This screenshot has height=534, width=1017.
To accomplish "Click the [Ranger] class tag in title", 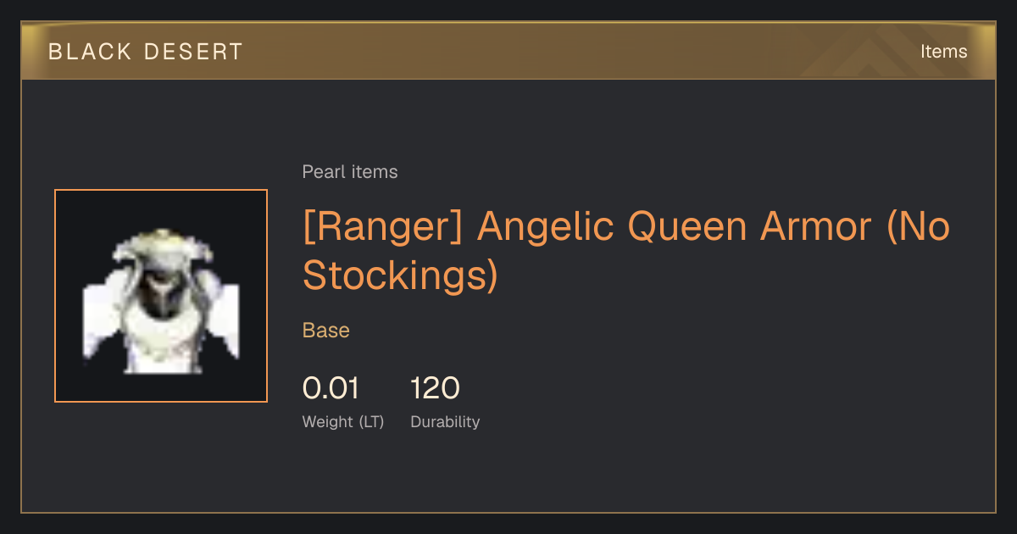I will coord(382,226).
